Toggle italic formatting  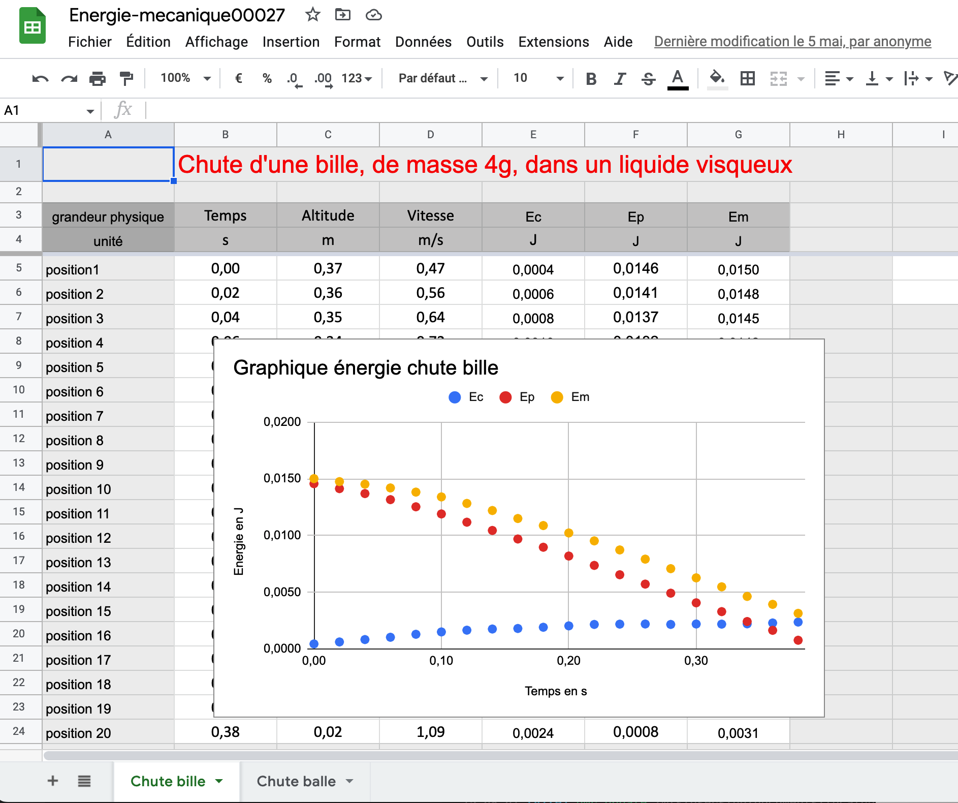point(619,79)
